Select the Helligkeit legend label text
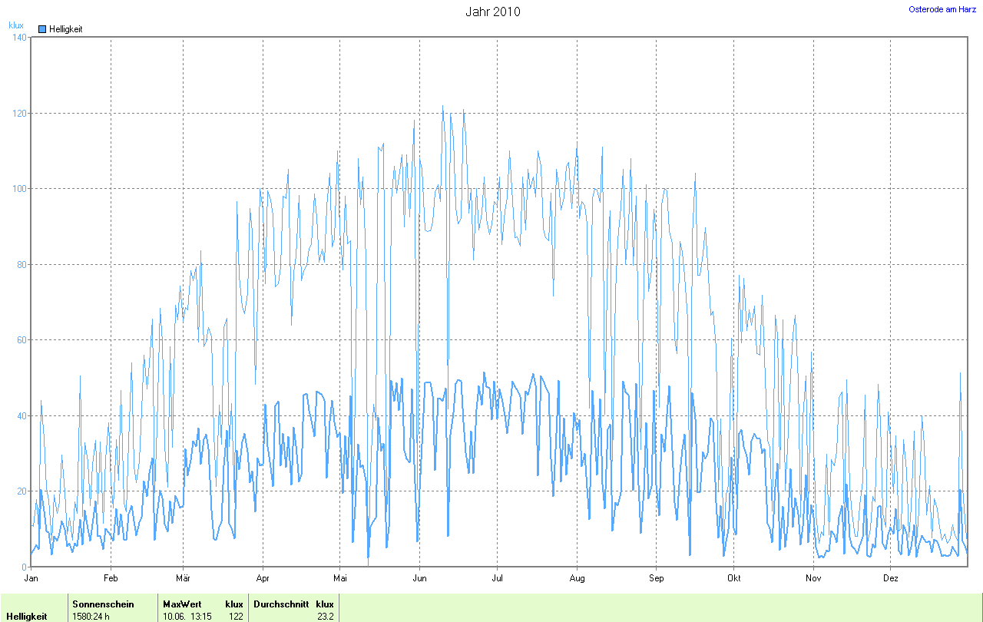This screenshot has height=622, width=983. (x=65, y=29)
